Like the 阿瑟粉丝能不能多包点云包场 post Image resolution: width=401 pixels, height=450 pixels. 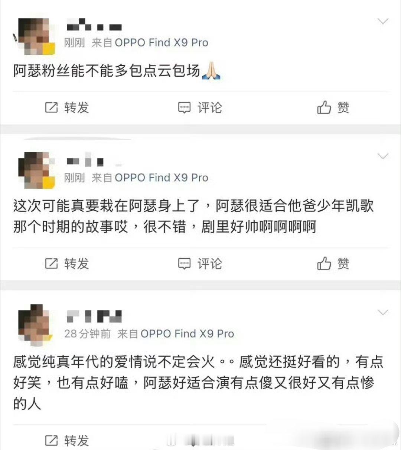(x=333, y=108)
